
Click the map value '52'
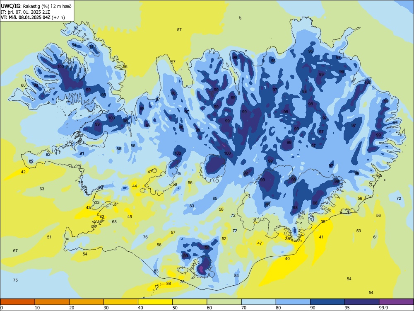[224, 238]
